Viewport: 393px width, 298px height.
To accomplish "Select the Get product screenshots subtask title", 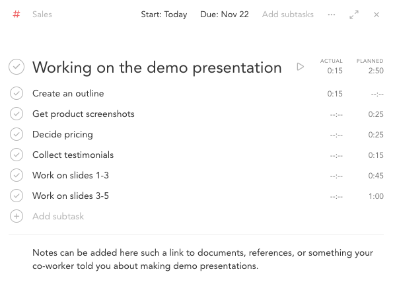I will [x=83, y=114].
